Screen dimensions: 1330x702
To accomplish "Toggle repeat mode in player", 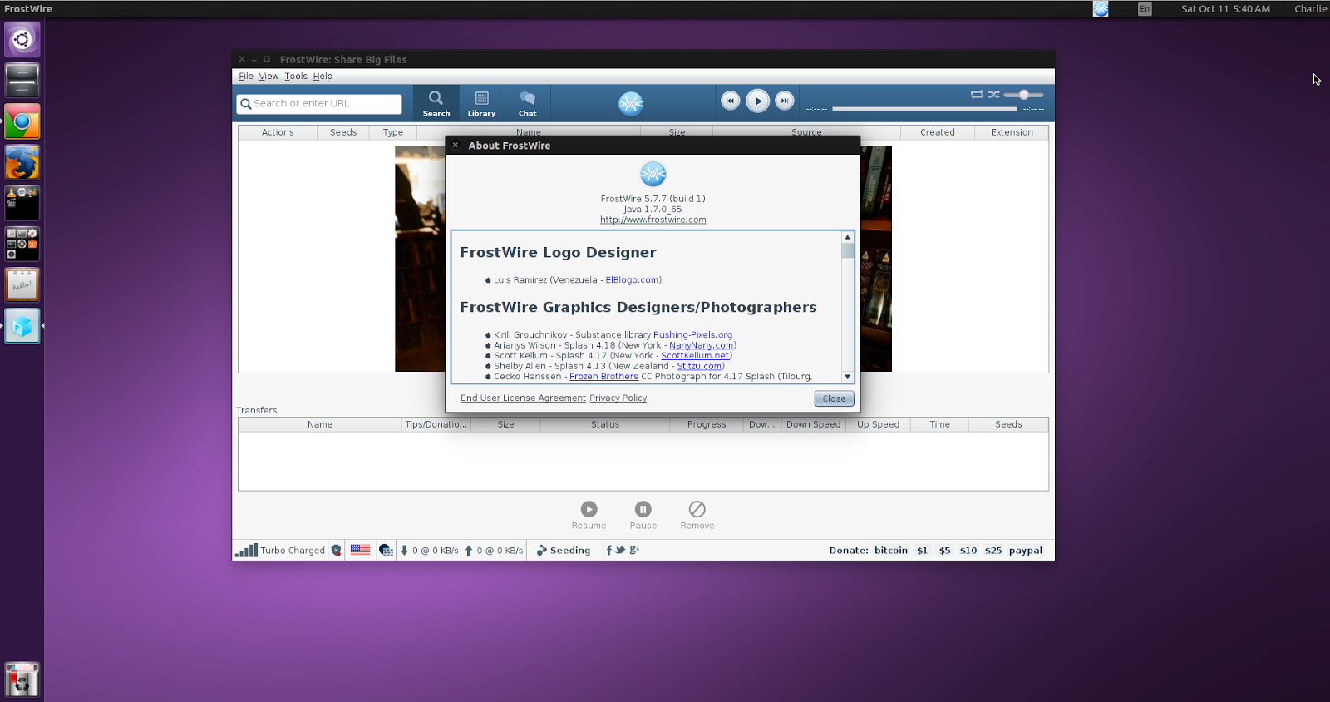I will [x=977, y=94].
